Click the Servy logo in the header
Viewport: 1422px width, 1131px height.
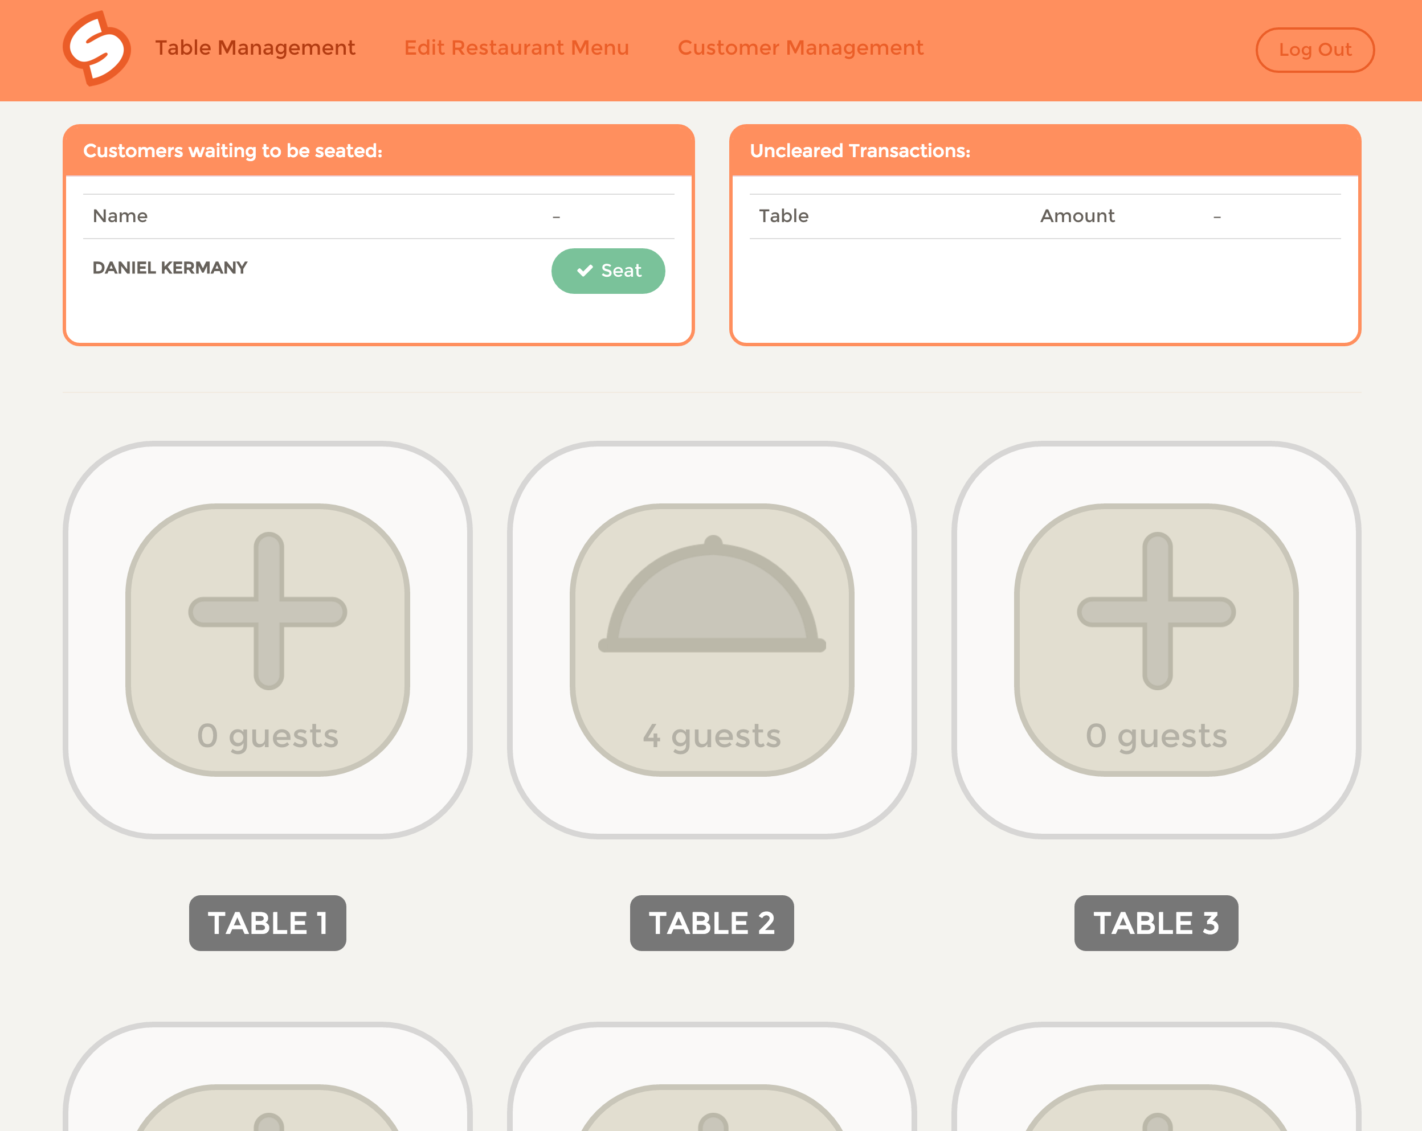97,49
